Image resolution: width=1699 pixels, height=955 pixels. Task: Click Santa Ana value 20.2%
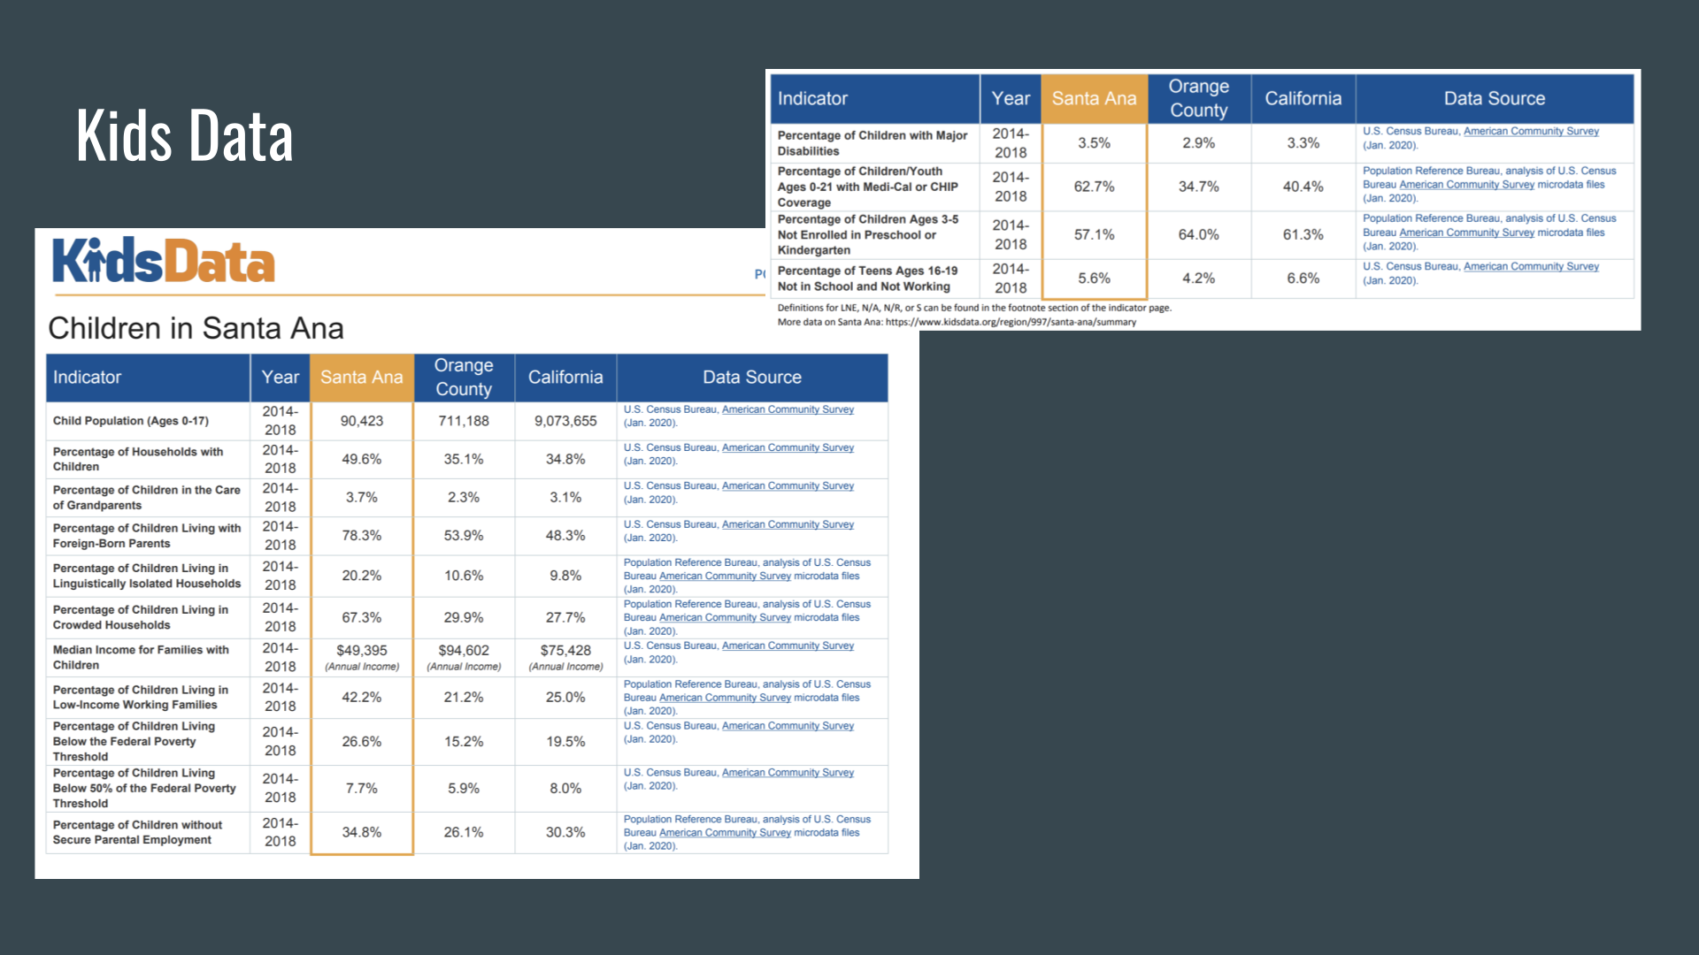[x=362, y=576]
